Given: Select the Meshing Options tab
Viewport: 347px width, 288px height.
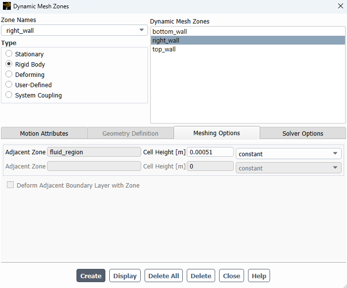Looking at the screenshot, I should (x=217, y=133).
